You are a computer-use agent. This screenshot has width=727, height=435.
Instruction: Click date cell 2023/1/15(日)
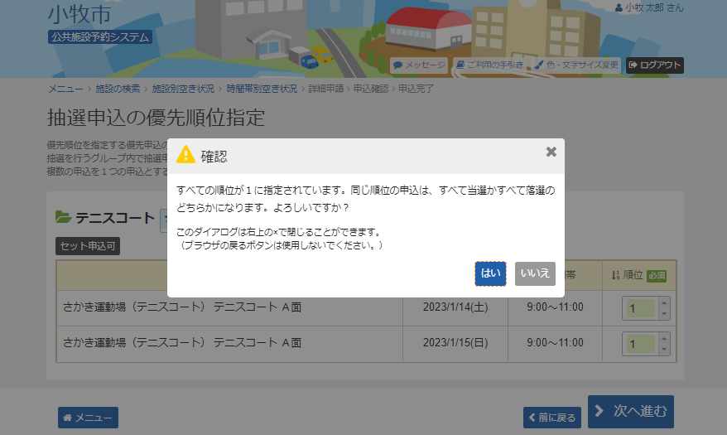[455, 343]
